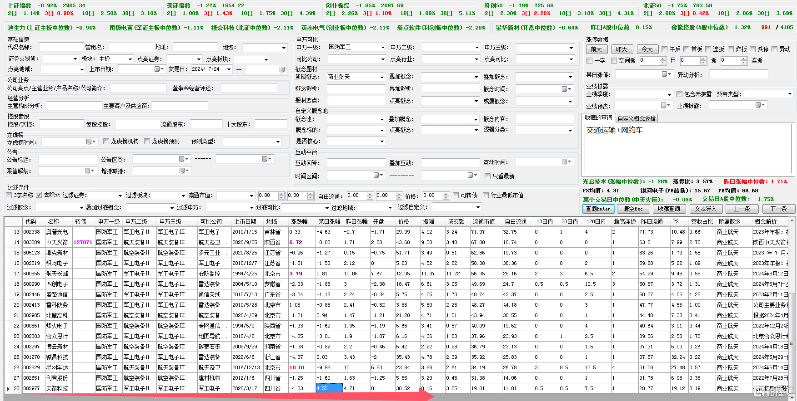
Task: Click the 查询Enter button
Action: tap(598, 209)
